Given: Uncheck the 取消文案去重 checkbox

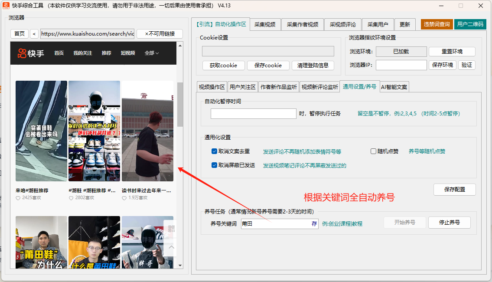Looking at the screenshot, I should click(x=214, y=151).
